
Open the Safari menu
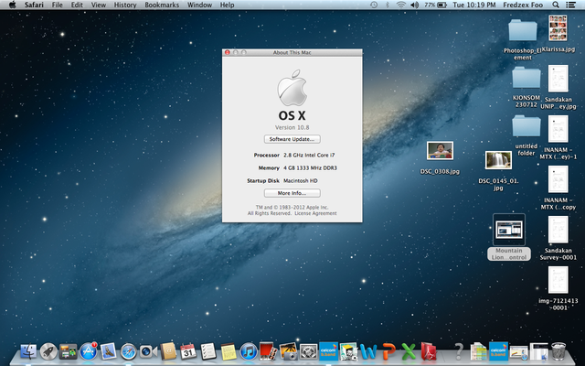[34, 5]
